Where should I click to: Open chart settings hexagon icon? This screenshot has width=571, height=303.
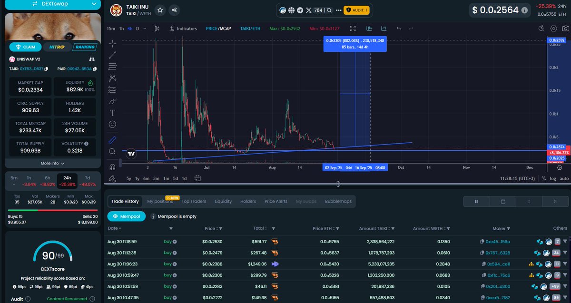click(554, 29)
